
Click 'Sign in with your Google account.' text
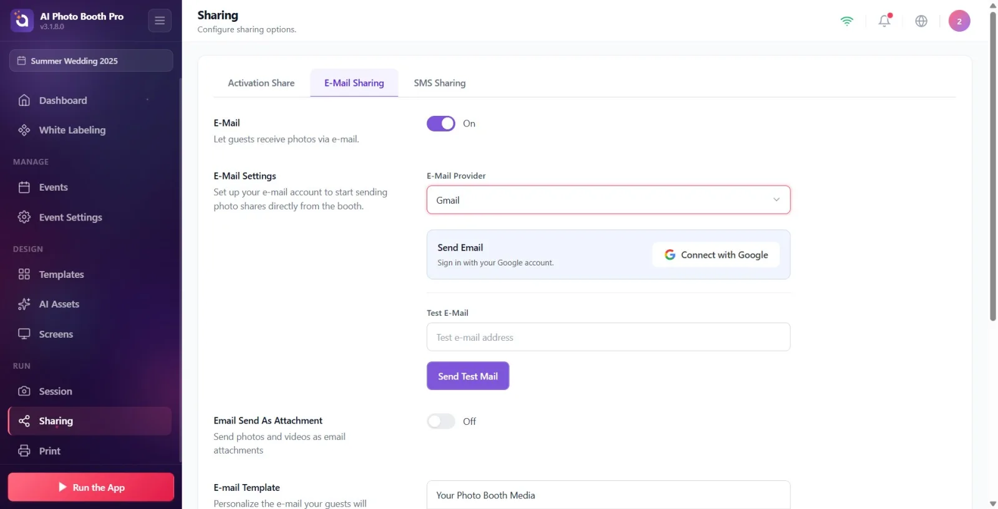click(x=496, y=263)
